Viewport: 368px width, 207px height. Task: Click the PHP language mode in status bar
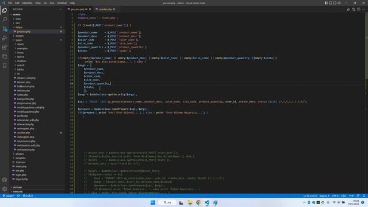[x=351, y=195]
